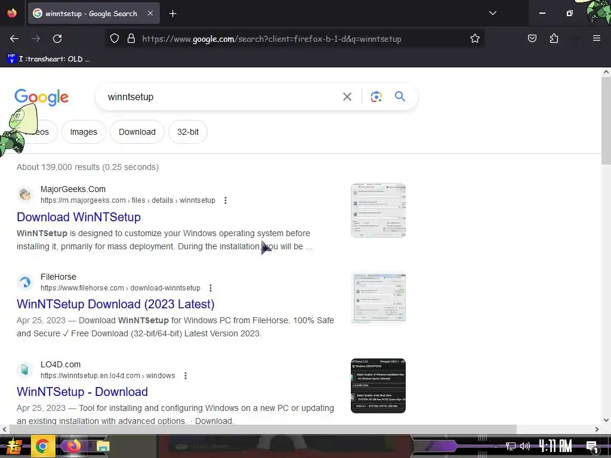Focus the Google search input field

coord(222,97)
